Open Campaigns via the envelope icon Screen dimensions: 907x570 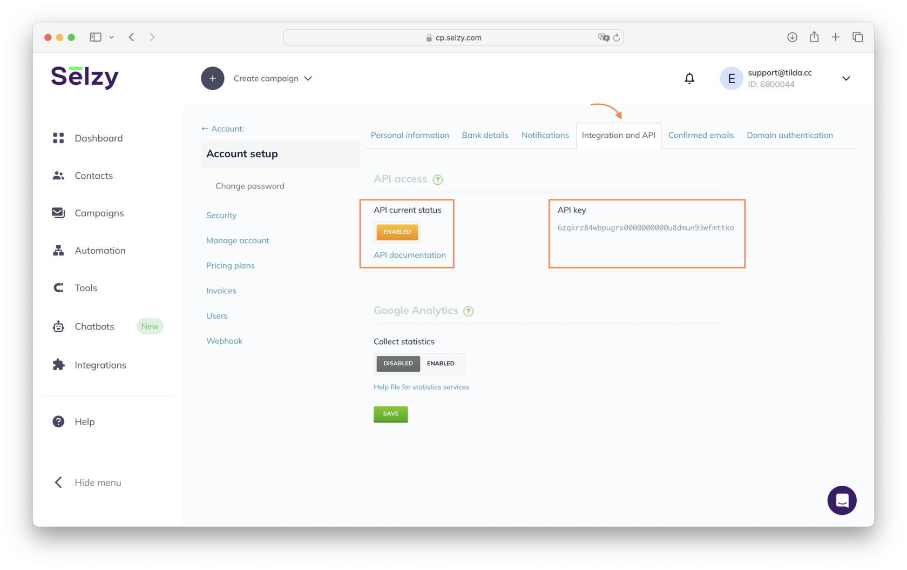tap(58, 212)
